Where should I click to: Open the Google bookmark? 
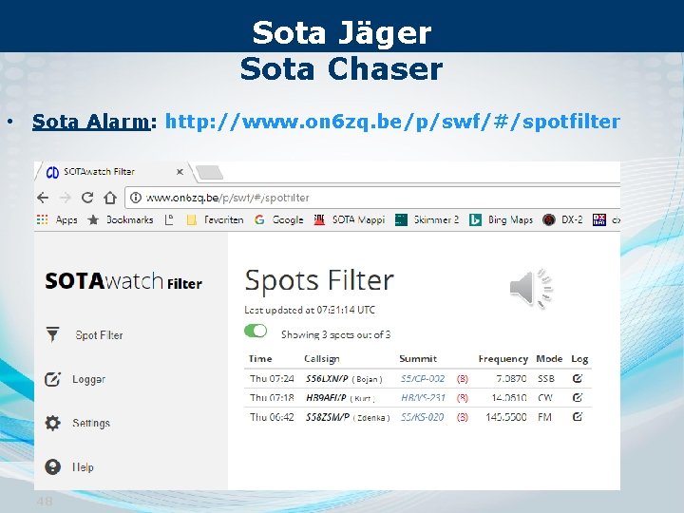(x=278, y=219)
